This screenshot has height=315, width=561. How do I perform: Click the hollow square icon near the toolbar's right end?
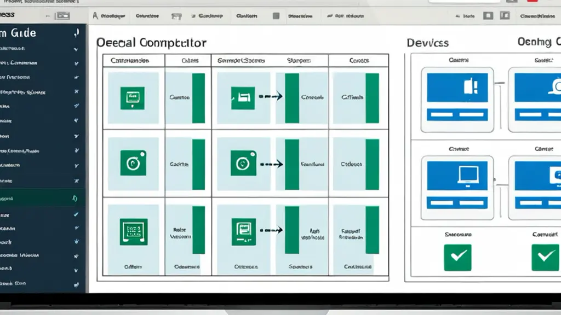point(488,16)
